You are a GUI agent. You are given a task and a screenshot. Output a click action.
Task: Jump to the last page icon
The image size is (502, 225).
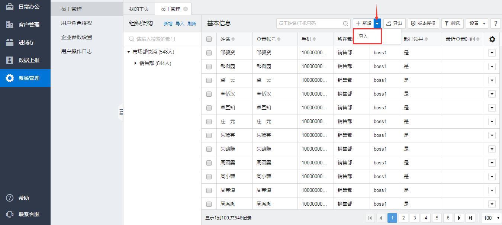click(470, 218)
